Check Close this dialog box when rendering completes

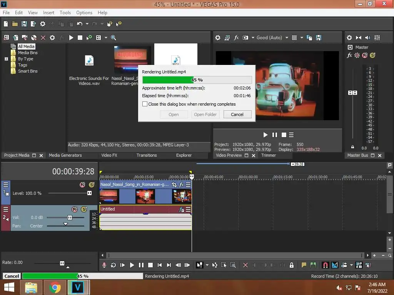coord(145,104)
